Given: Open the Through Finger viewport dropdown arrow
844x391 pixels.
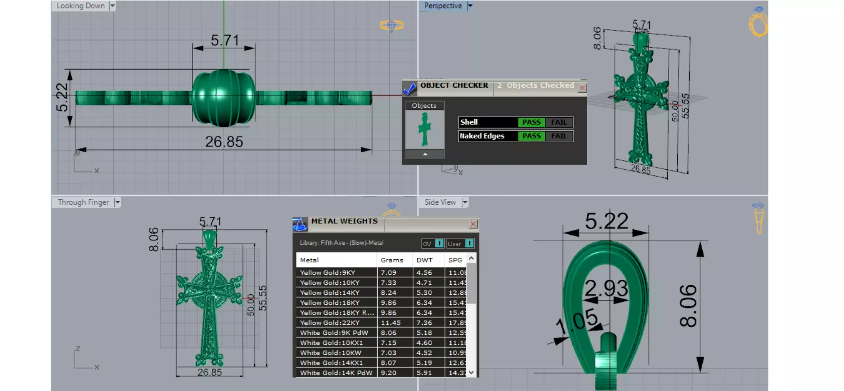Looking at the screenshot, I should point(118,202).
